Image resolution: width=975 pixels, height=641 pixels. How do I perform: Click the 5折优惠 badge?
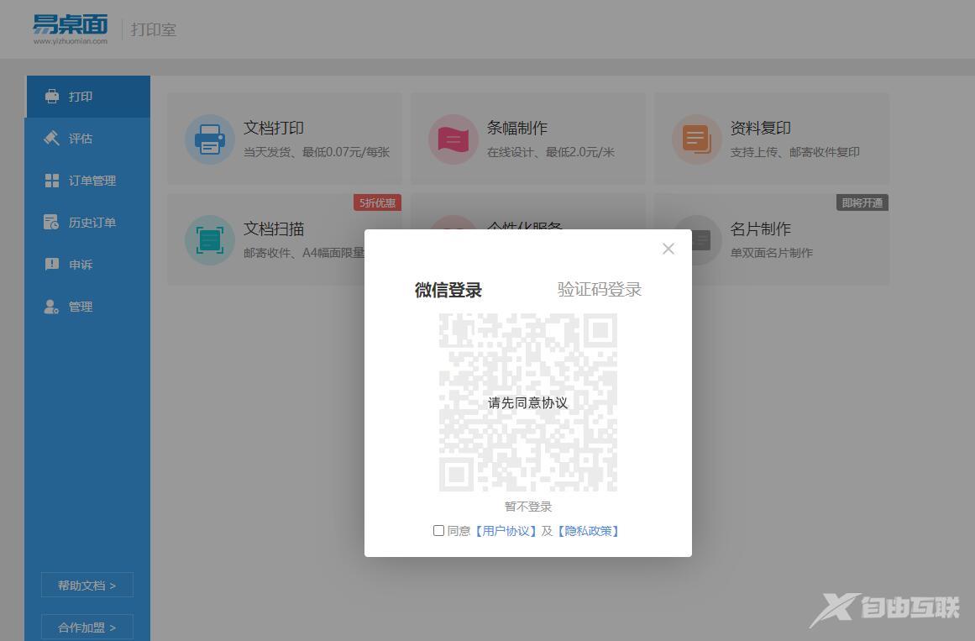377,202
